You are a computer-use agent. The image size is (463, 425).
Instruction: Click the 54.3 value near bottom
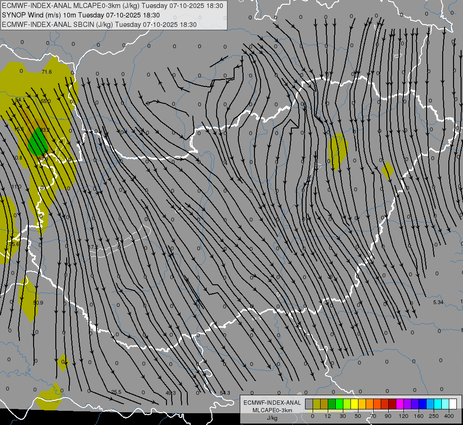click(225, 393)
